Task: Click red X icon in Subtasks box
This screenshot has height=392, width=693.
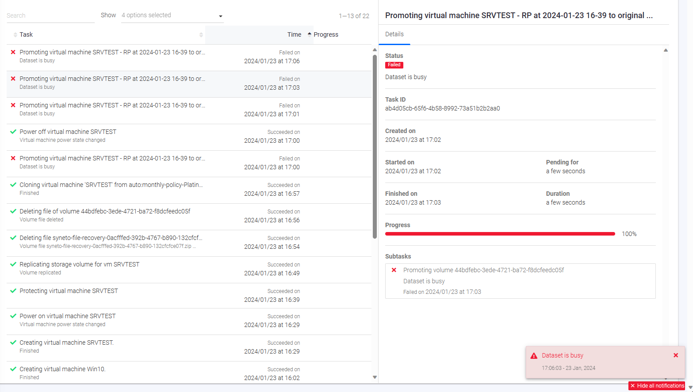Action: (394, 270)
